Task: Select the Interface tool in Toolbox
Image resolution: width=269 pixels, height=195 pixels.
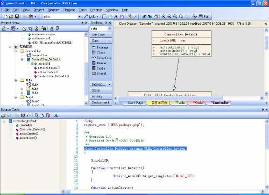Action: (x=102, y=58)
